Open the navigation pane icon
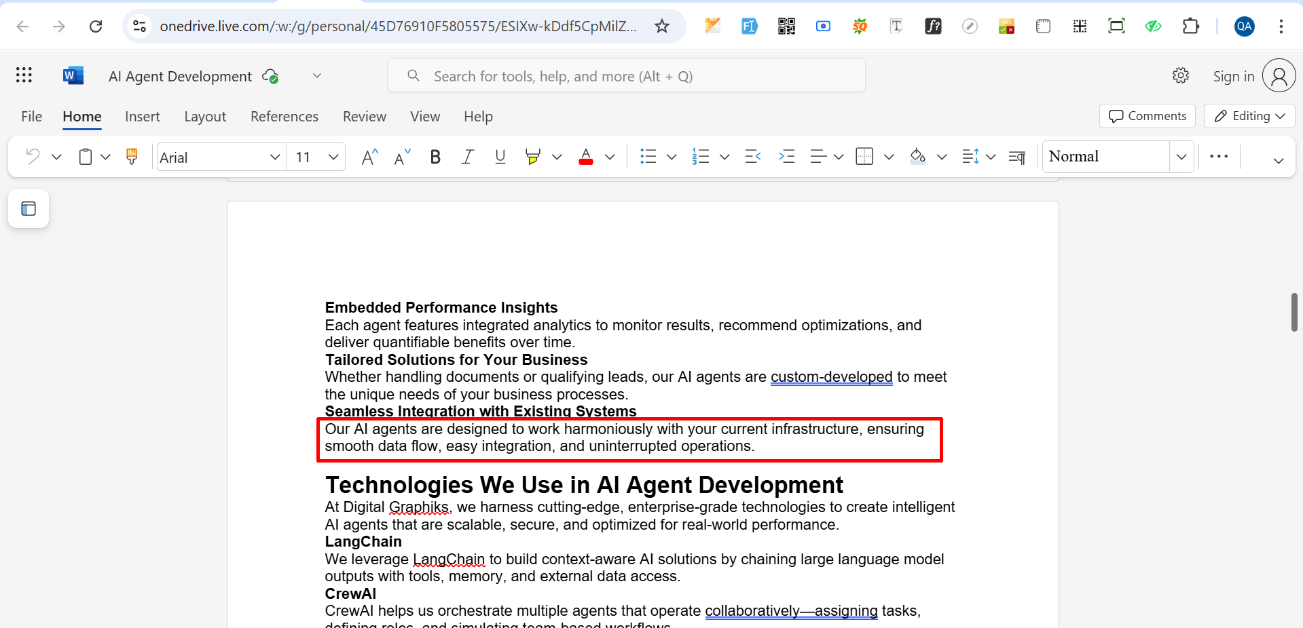 (x=29, y=209)
